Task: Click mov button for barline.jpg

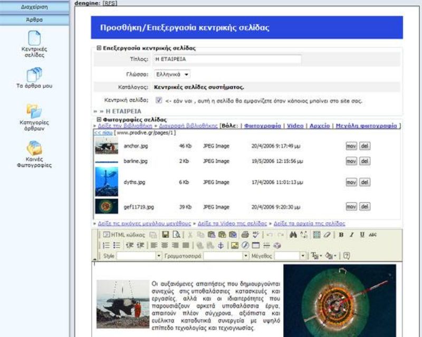Action: [x=351, y=161]
